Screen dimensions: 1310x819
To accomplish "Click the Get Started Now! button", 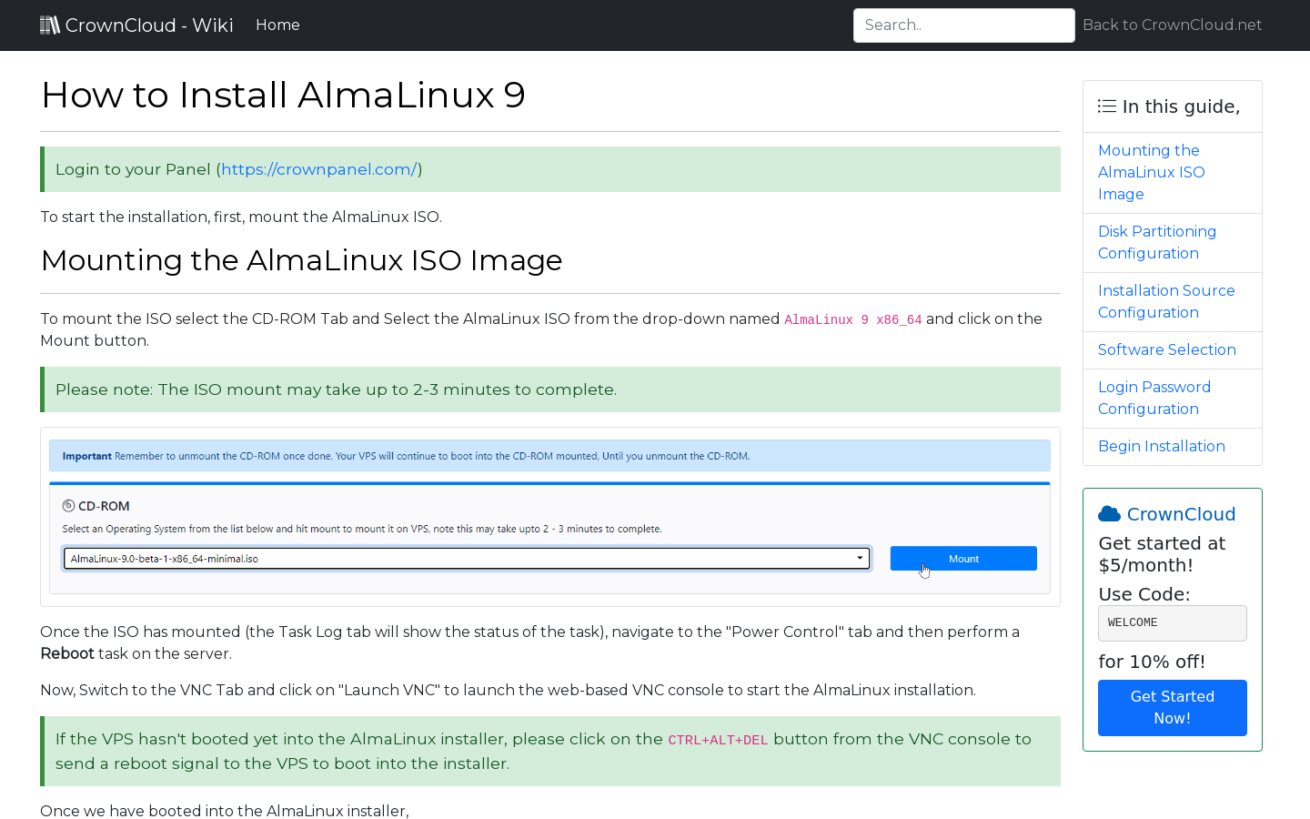I will (1172, 707).
